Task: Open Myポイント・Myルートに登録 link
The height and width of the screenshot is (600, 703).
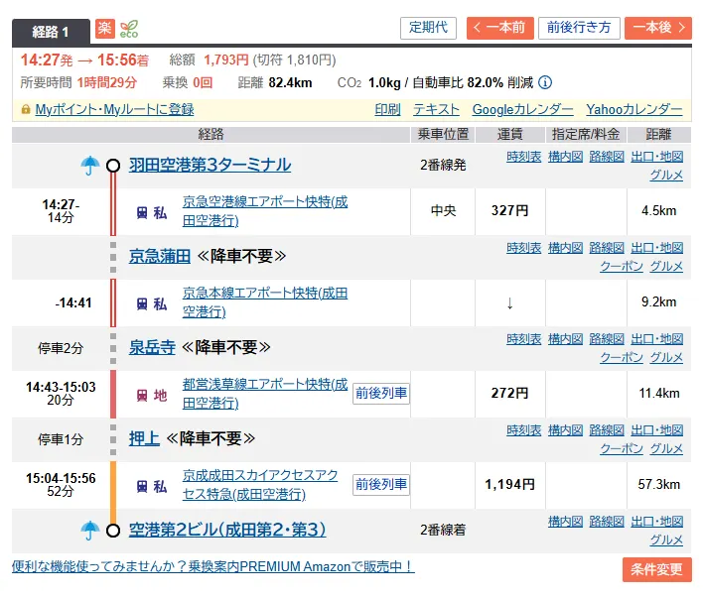Action: click(x=115, y=109)
